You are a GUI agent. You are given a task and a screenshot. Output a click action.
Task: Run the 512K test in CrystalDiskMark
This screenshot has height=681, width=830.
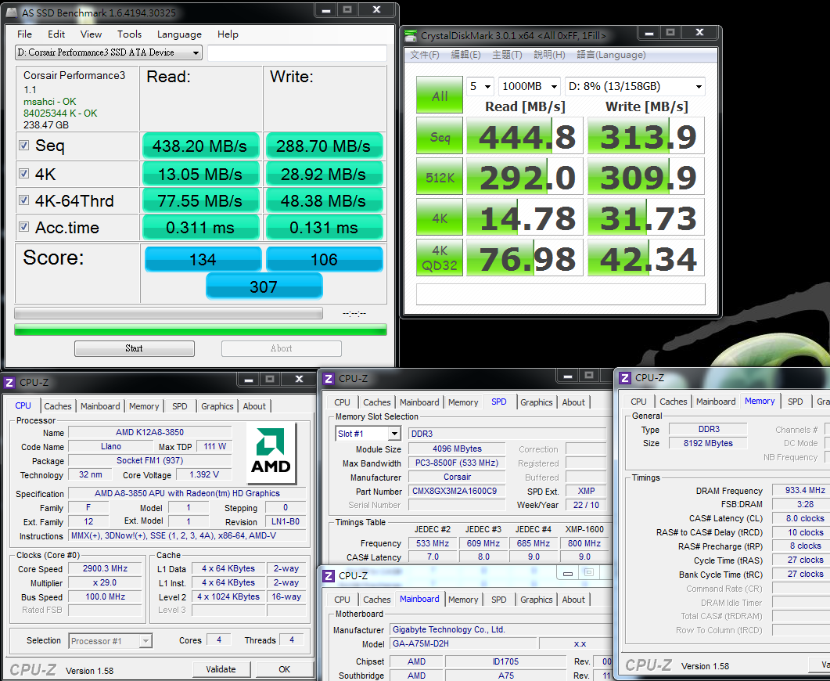[440, 177]
